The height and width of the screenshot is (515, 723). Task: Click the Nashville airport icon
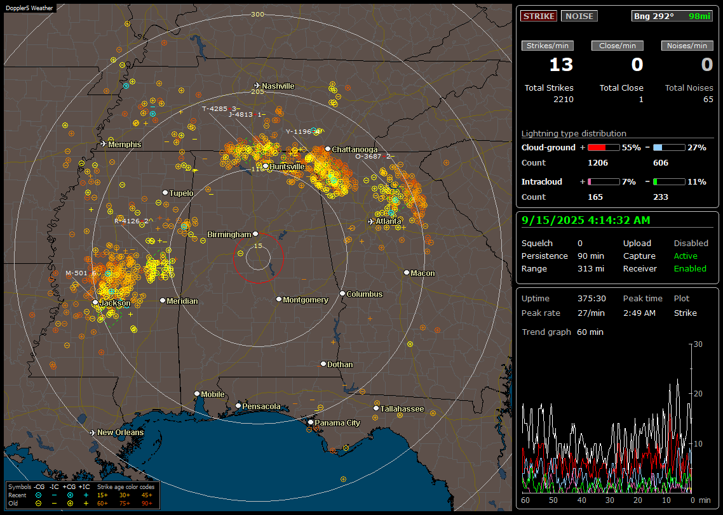[x=257, y=86]
